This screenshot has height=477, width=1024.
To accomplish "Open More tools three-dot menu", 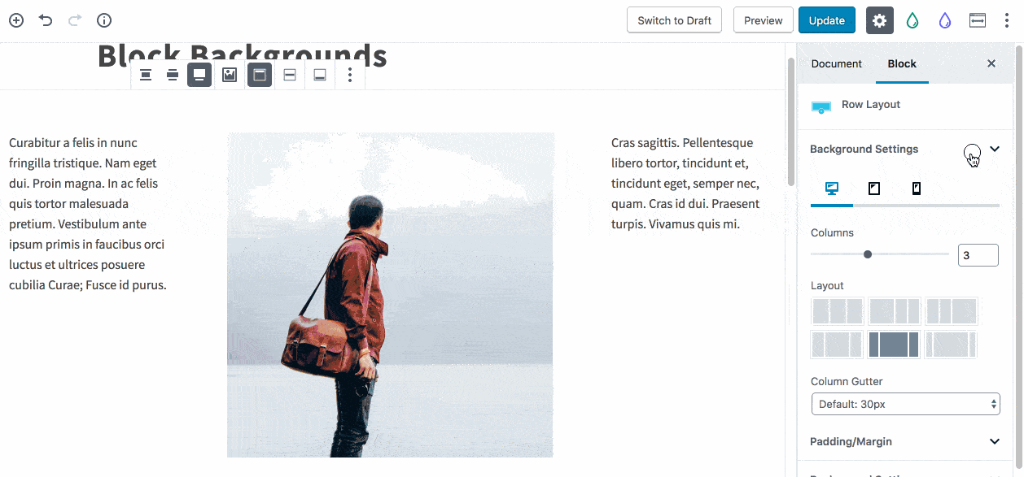I will click(1007, 20).
